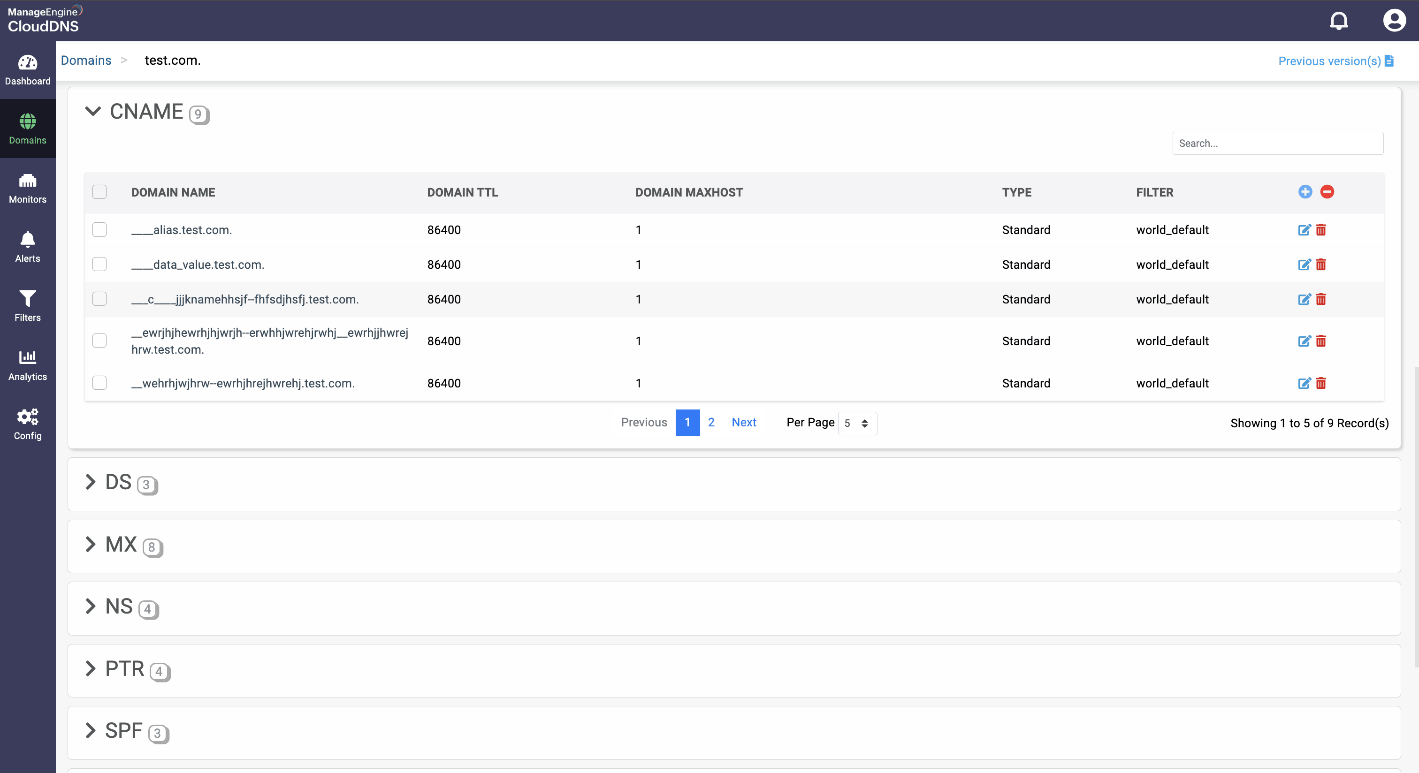Screen dimensions: 1419x773
Task: Check the ___alias.test.com. row checkbox
Action: pyautogui.click(x=99, y=229)
